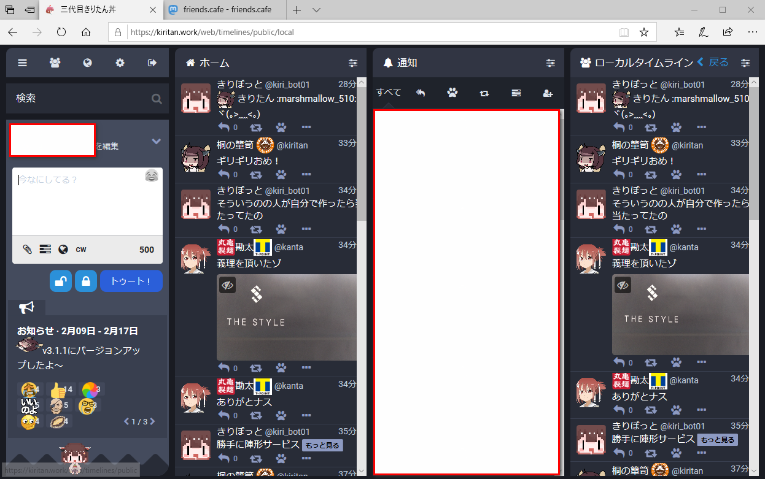
Task: Toggle the rainbow wheel reaction on announcement
Action: pos(92,389)
